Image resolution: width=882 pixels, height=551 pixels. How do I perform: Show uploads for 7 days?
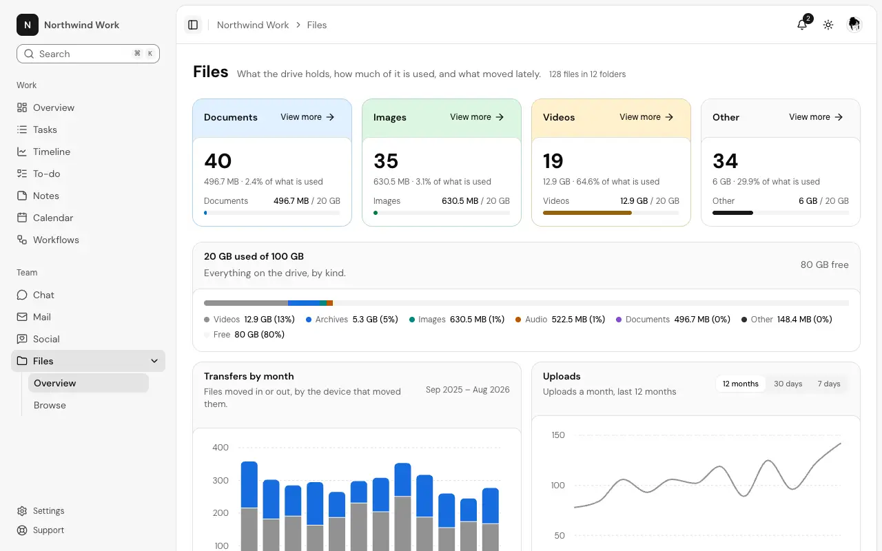coord(829,384)
